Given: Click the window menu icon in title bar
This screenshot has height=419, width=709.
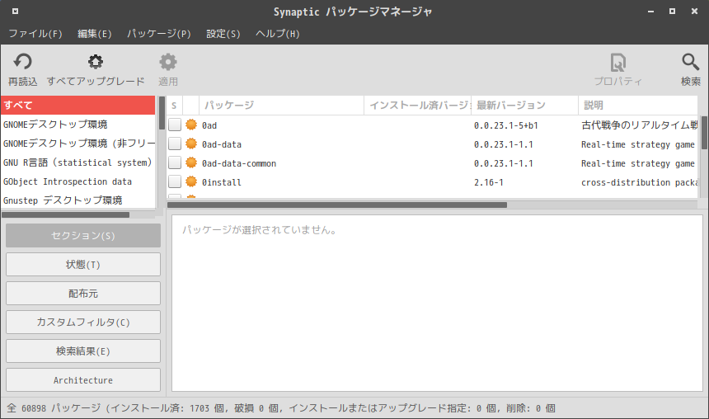Looking at the screenshot, I should (15, 11).
